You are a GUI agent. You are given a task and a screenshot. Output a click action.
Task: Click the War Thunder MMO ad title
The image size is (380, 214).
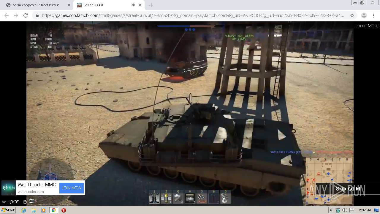pos(37,185)
